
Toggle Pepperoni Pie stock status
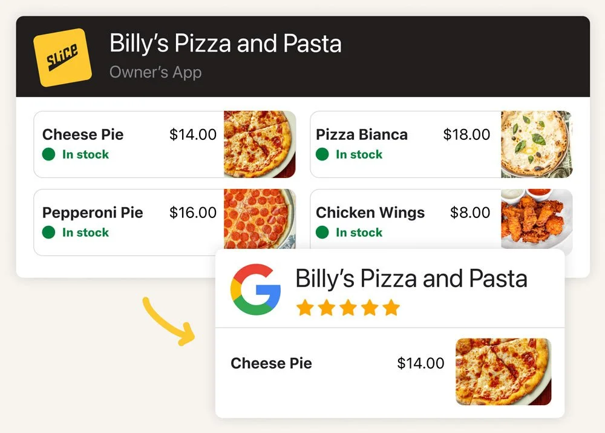[48, 233]
